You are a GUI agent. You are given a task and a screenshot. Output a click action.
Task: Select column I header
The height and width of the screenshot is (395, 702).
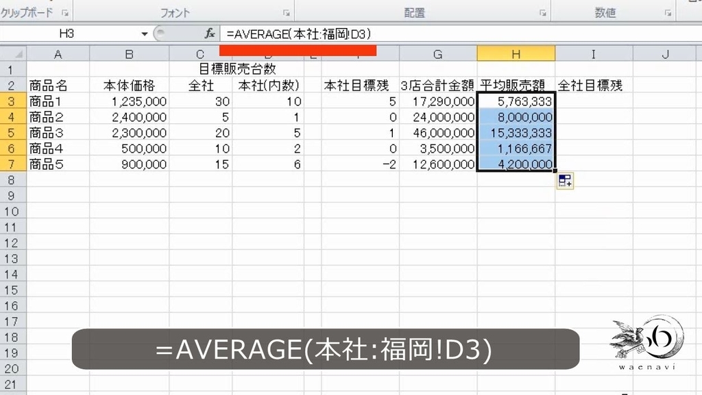click(594, 54)
